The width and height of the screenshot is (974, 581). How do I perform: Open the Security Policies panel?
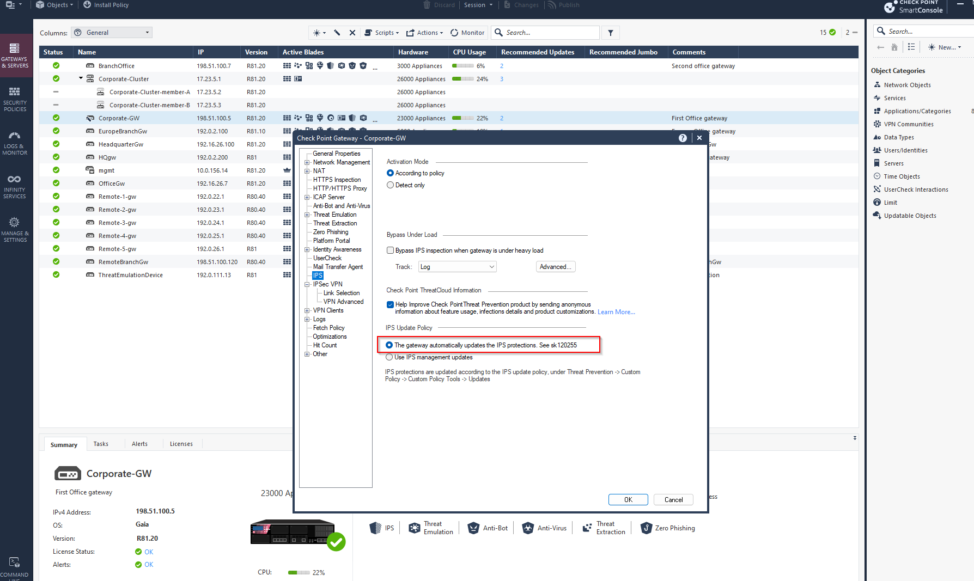tap(16, 99)
